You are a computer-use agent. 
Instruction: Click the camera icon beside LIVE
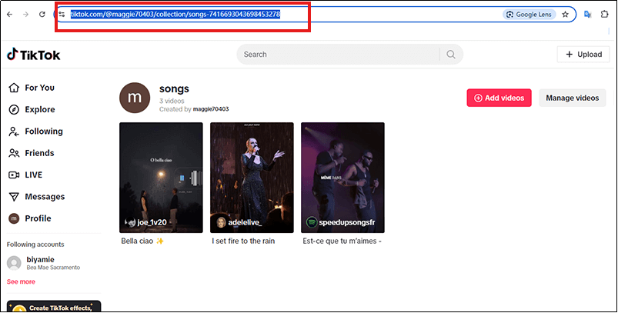coord(14,175)
